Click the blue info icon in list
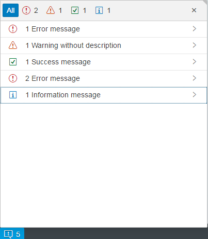This screenshot has width=208, height=239. (x=13, y=95)
